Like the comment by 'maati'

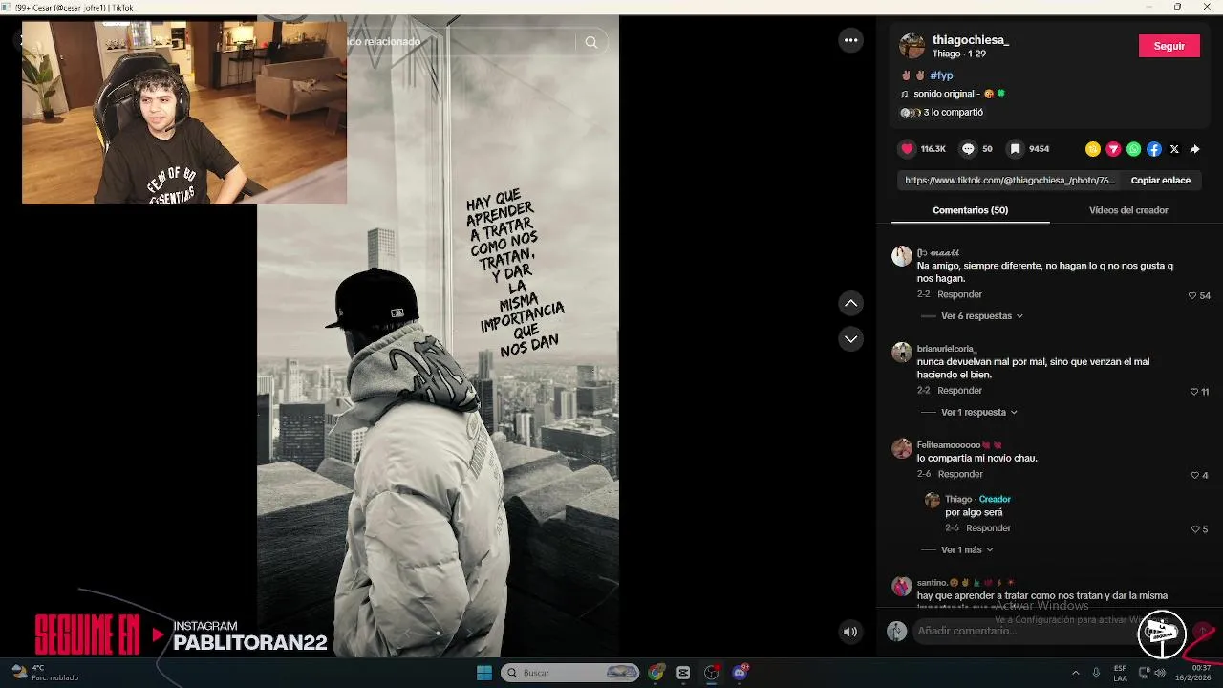[x=1192, y=296]
